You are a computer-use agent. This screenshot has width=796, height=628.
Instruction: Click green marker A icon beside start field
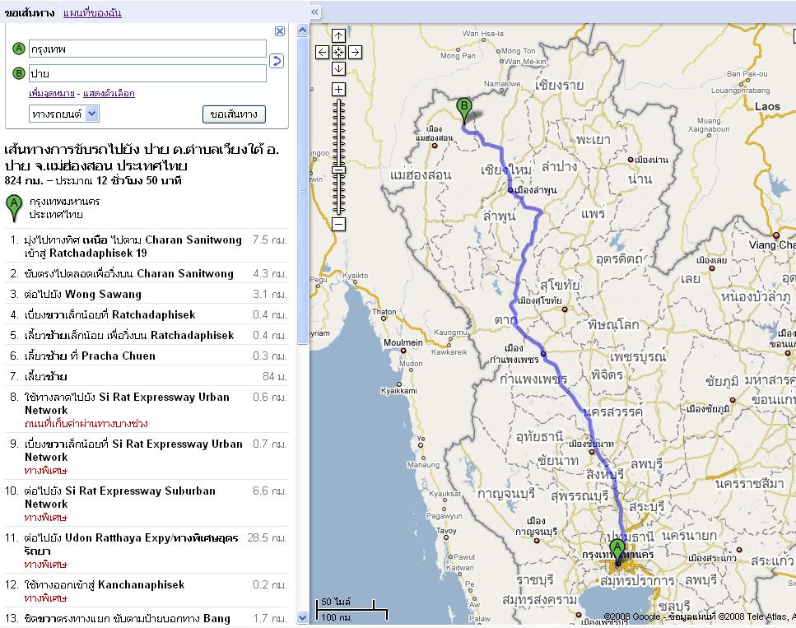pos(19,49)
